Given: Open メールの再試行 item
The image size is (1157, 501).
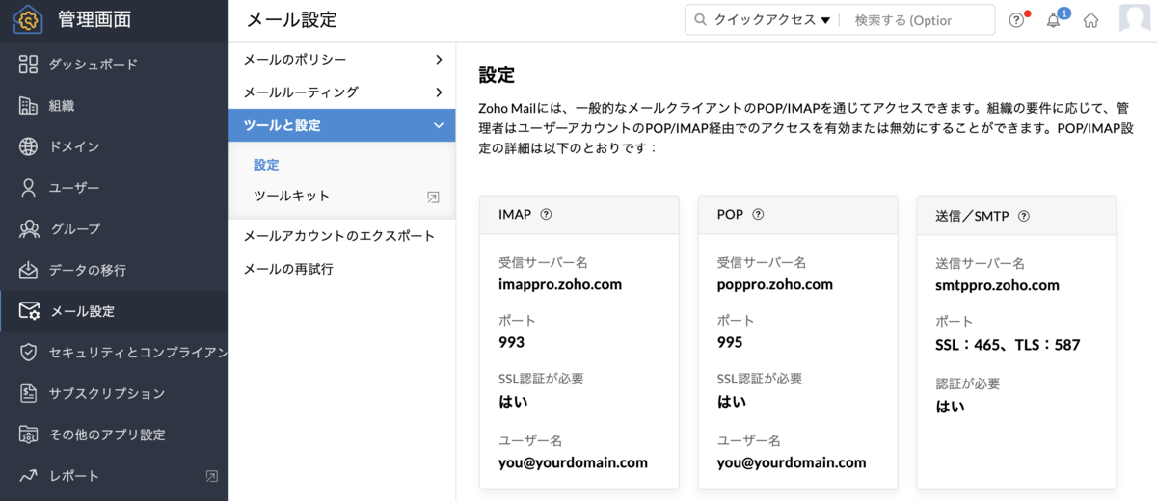Looking at the screenshot, I should pos(287,269).
